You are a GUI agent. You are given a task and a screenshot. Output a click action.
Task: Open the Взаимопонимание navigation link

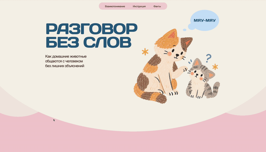point(115,6)
